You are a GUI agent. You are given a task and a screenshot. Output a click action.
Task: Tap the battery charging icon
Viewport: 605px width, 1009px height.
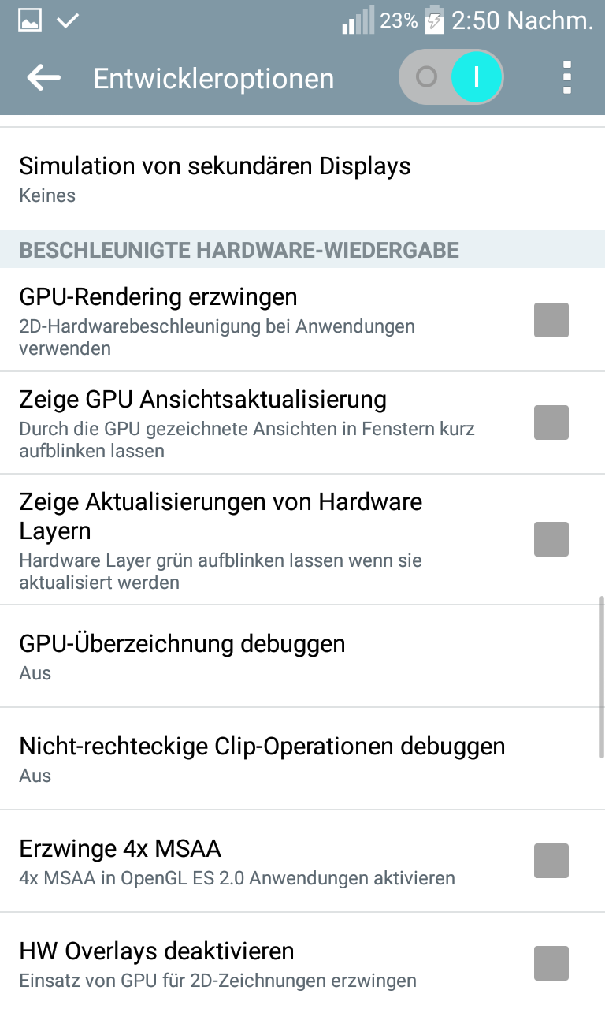pos(434,20)
